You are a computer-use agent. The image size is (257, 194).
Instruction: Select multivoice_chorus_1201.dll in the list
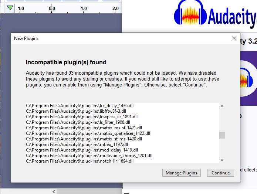[x=89, y=156]
